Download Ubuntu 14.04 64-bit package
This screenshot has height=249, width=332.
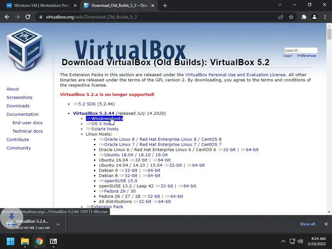tap(196, 165)
